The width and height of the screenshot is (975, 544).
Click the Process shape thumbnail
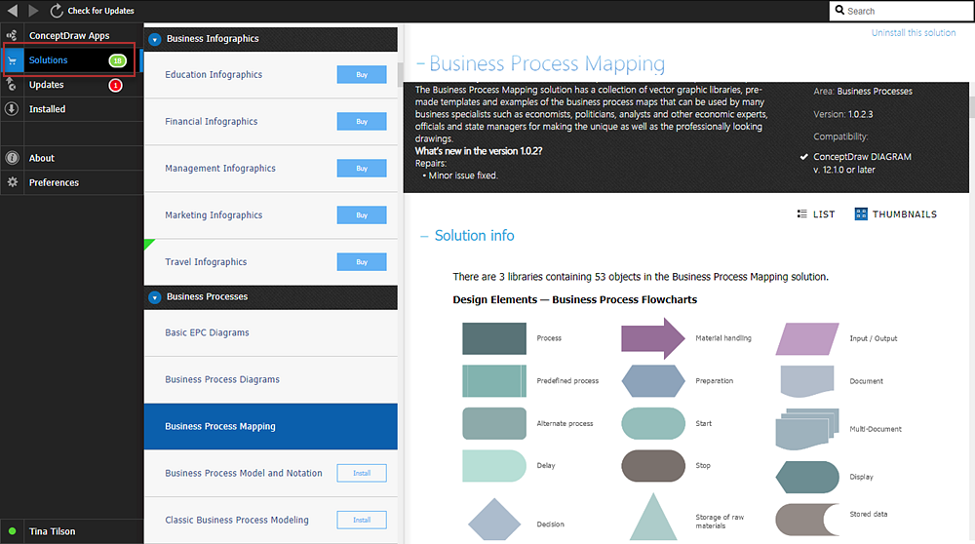(494, 338)
